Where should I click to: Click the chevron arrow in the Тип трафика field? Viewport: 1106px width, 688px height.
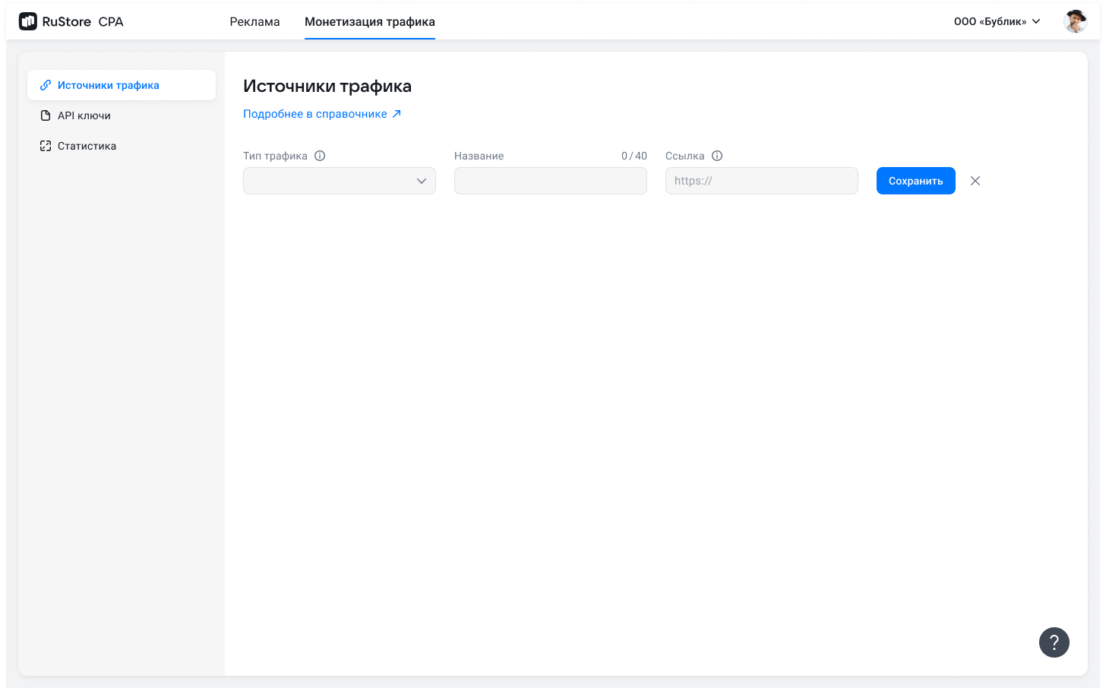coord(422,181)
